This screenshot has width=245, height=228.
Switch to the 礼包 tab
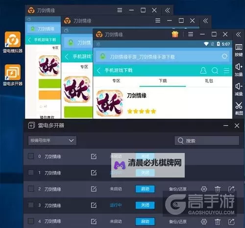(209, 81)
